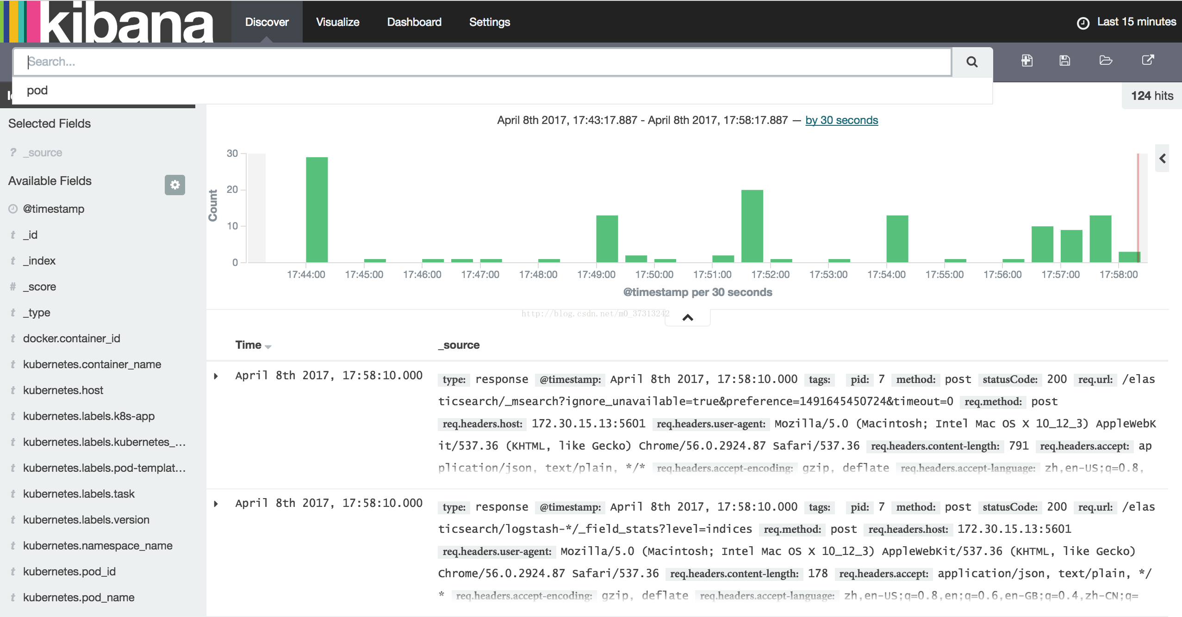Select the _source selected field

click(43, 153)
